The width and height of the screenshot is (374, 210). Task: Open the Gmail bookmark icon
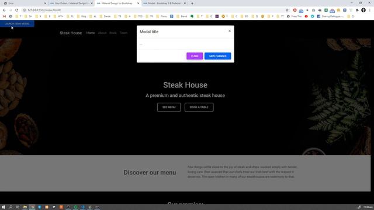pos(4,16)
